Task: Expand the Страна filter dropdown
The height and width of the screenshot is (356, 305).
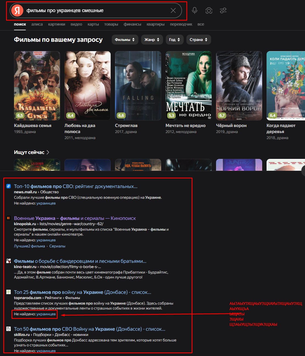Action: (198, 40)
